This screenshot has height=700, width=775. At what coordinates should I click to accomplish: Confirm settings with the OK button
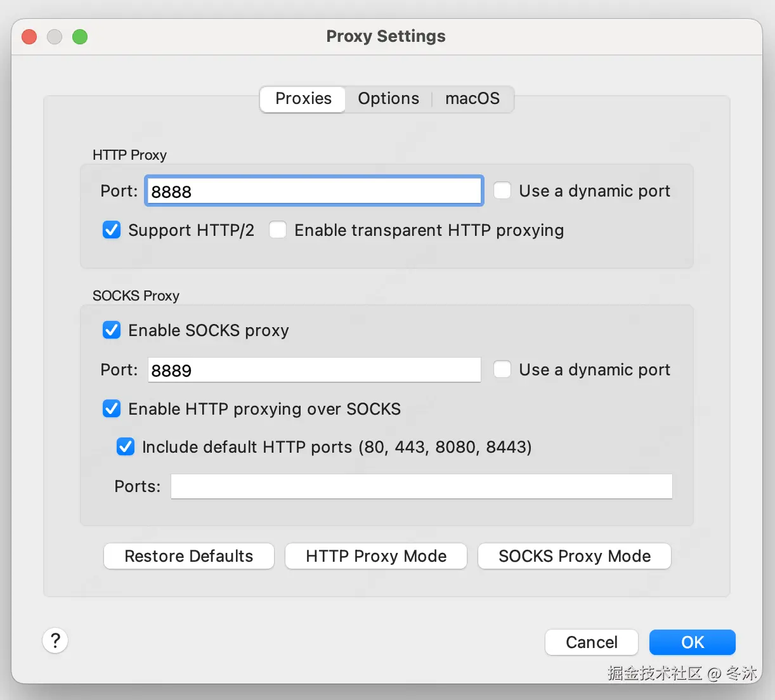(692, 642)
